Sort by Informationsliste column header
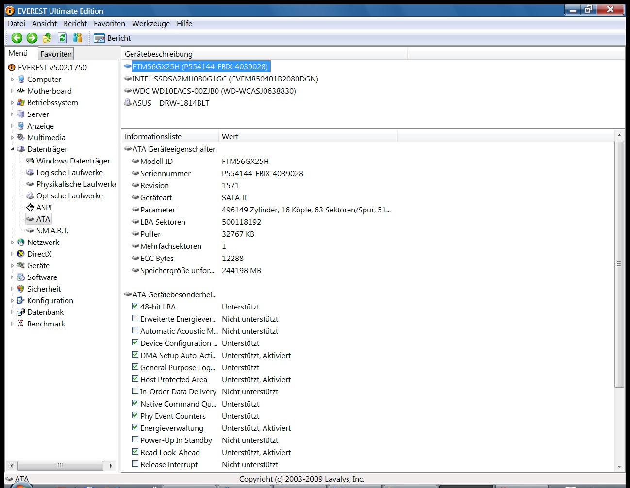The height and width of the screenshot is (488, 630). coord(170,136)
